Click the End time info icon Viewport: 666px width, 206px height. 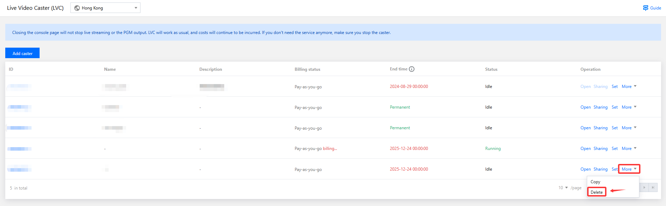click(412, 69)
